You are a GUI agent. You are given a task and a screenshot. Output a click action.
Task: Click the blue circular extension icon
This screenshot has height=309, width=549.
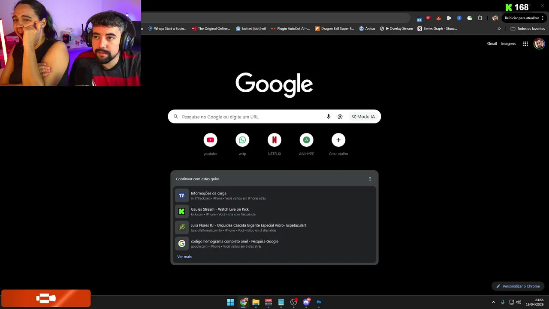459,18
